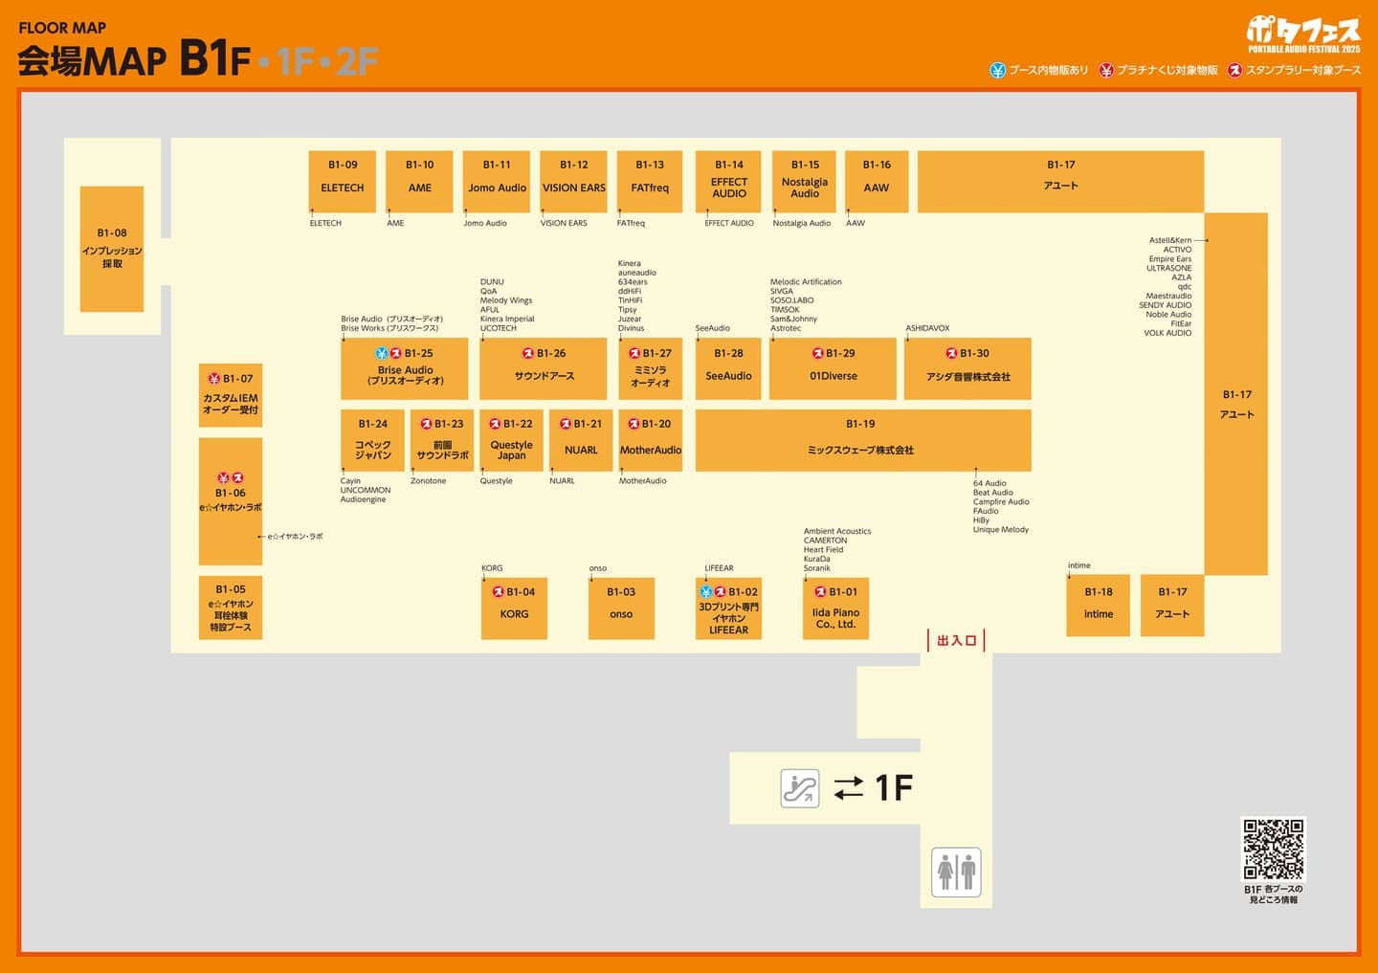This screenshot has height=973, width=1378.
Task: Click booth B1-30 アシダ音響株式会社
Action: pos(967,368)
